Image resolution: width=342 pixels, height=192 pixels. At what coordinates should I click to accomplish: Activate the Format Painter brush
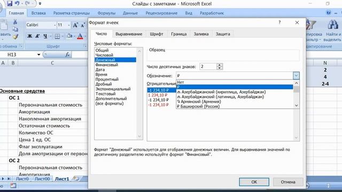[15, 37]
